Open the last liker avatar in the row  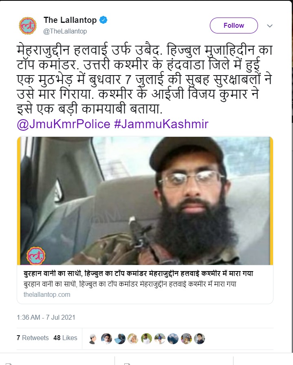pos(199,339)
